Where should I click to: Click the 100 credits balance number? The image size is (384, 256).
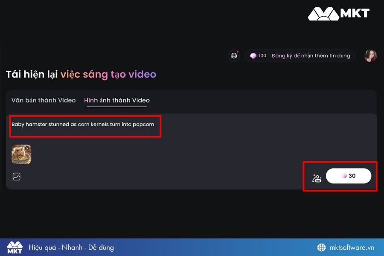point(262,56)
